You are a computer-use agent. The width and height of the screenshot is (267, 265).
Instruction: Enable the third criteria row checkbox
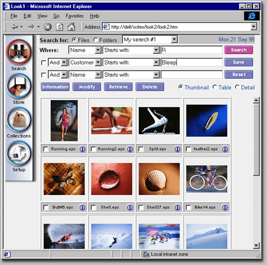coord(44,75)
